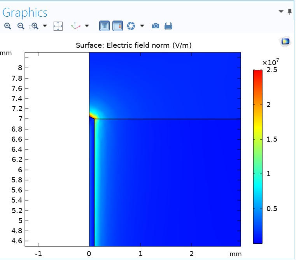Select the Graphics window title tab
Image resolution: width=296 pixels, height=260 pixels.
point(25,12)
